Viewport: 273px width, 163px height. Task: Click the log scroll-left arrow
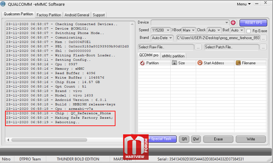pyautogui.click(x=8, y=140)
